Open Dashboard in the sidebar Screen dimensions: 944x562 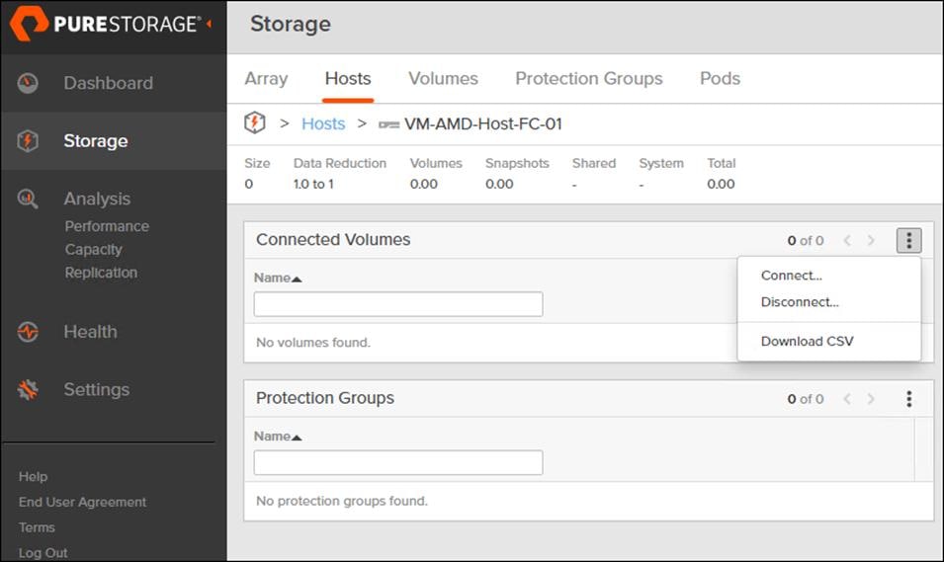pyautogui.click(x=109, y=83)
